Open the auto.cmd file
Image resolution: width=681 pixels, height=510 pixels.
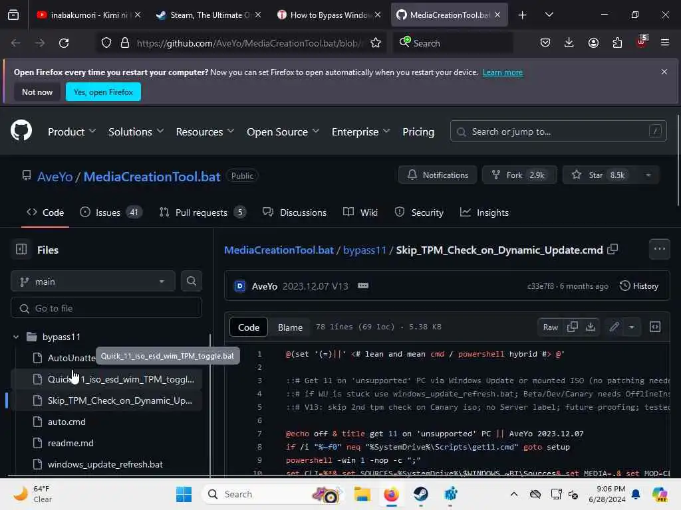coord(106,422)
